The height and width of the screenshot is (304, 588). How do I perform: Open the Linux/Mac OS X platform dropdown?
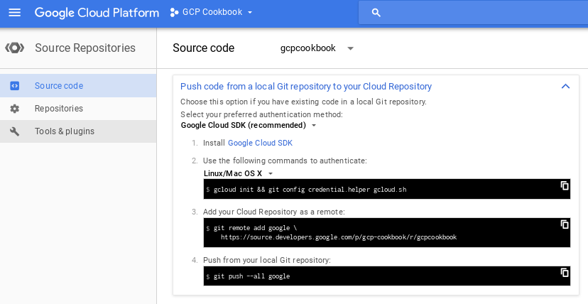click(x=238, y=173)
